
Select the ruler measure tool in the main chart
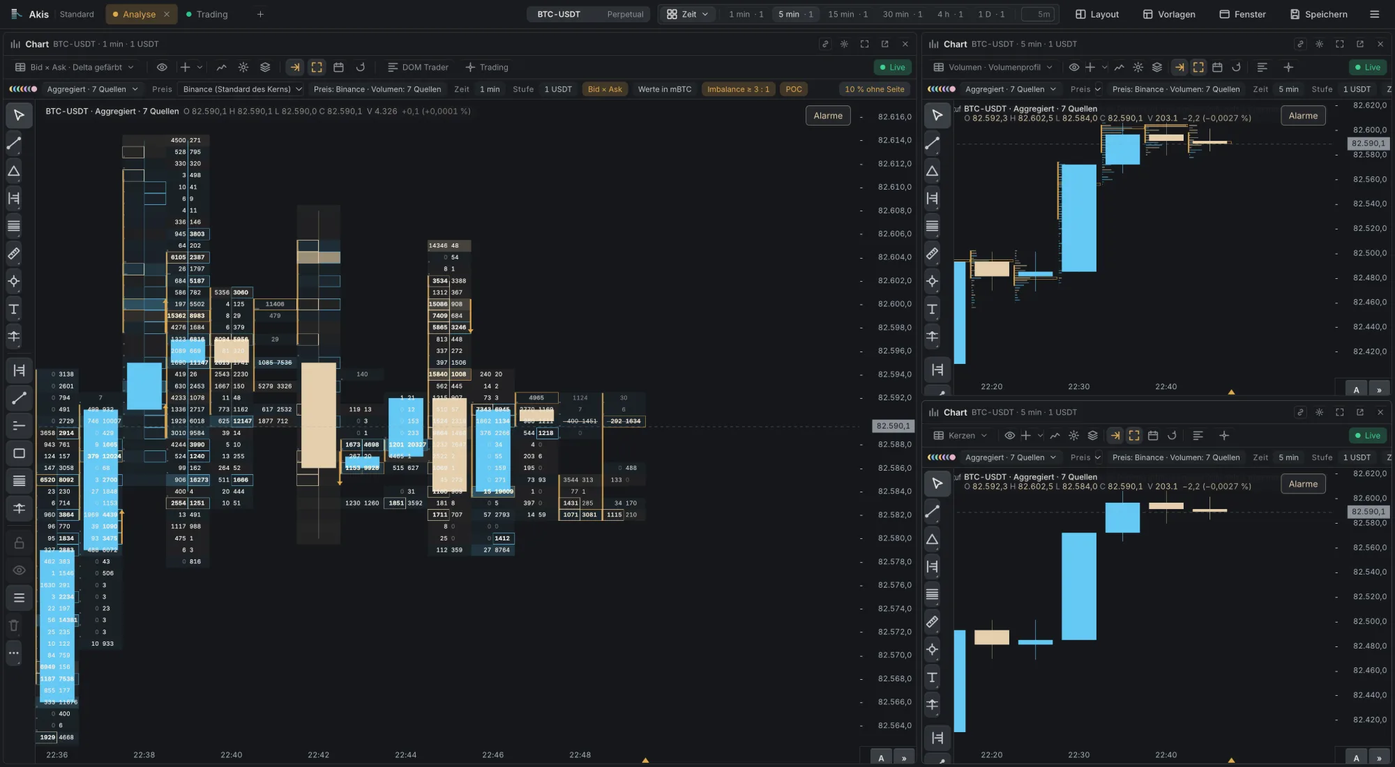(x=14, y=254)
